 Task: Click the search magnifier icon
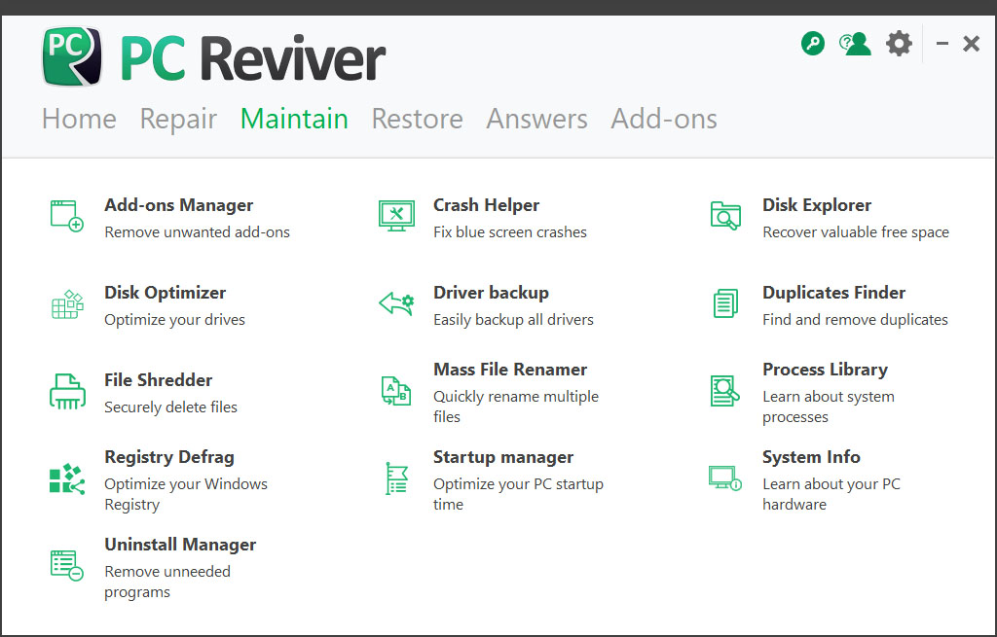tap(812, 43)
